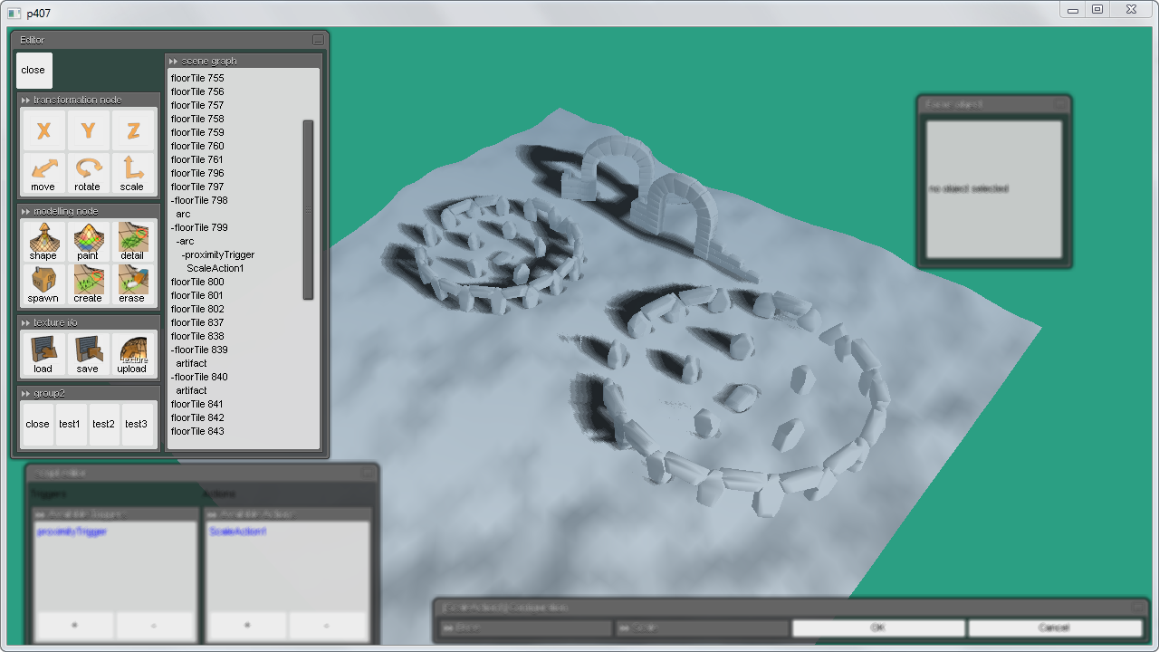Choose the terrain shape tool
Image resolution: width=1159 pixels, height=652 pixels.
pyautogui.click(x=43, y=242)
